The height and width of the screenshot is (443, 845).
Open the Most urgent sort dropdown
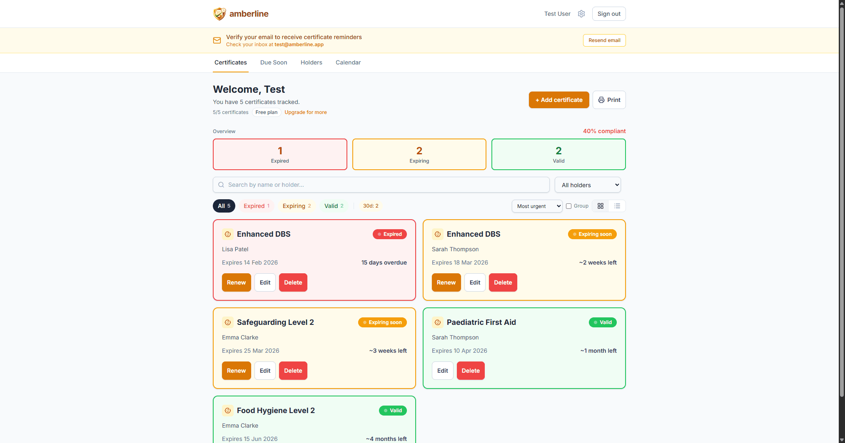coord(537,206)
